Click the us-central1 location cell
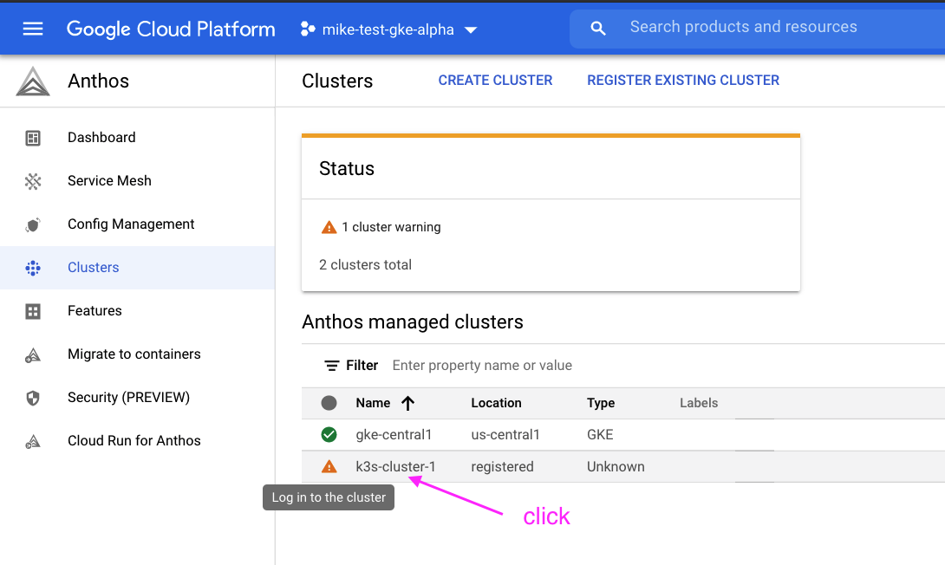Viewport: 945px width, 565px height. [505, 435]
